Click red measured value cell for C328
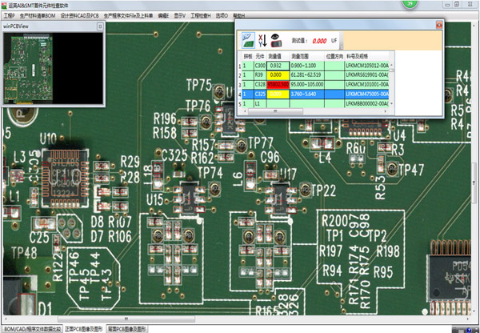This screenshot has width=480, height=333. (x=277, y=83)
